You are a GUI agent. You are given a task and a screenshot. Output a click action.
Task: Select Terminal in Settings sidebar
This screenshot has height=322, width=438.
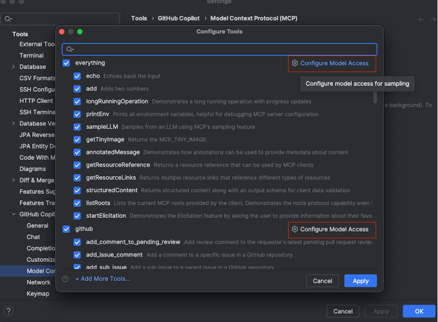pos(31,56)
